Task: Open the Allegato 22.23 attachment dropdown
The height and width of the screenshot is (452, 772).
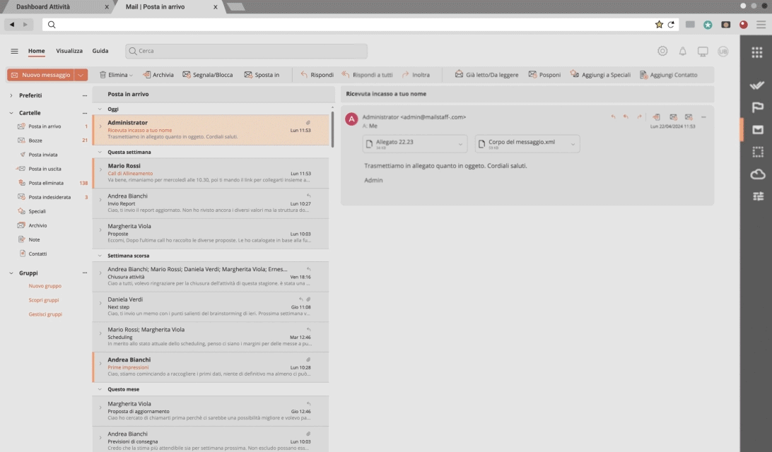Action: coord(460,144)
